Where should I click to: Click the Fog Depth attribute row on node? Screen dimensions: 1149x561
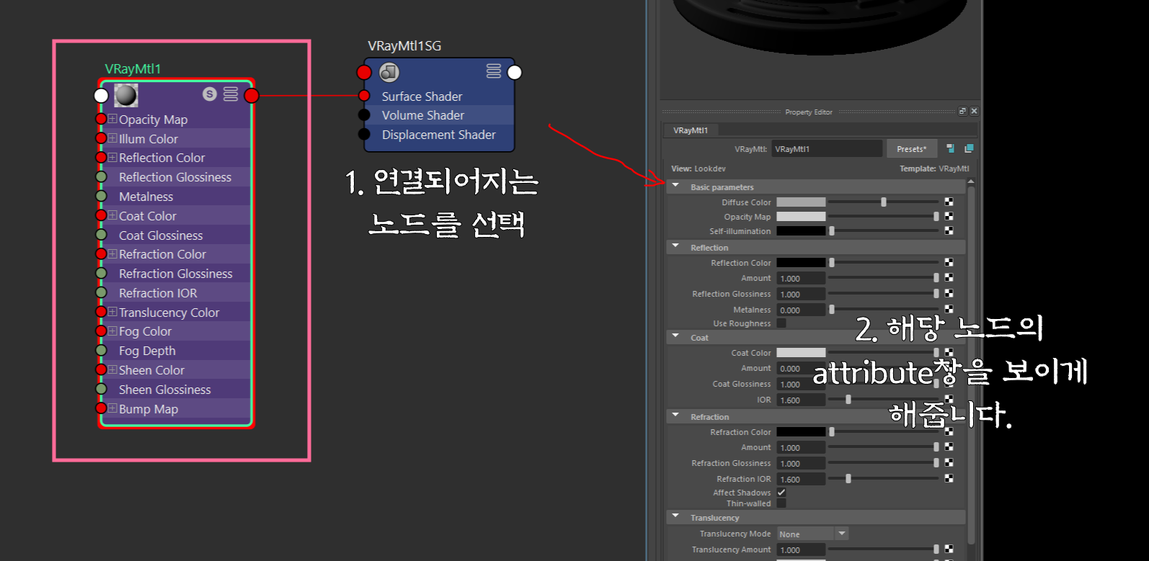[177, 350]
